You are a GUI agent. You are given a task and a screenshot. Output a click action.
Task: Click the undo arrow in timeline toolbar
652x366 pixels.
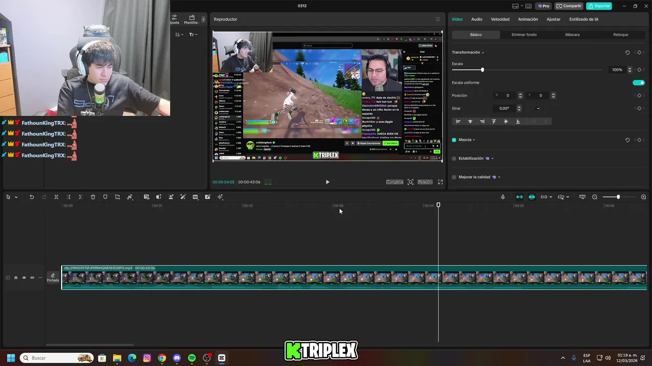tap(32, 197)
